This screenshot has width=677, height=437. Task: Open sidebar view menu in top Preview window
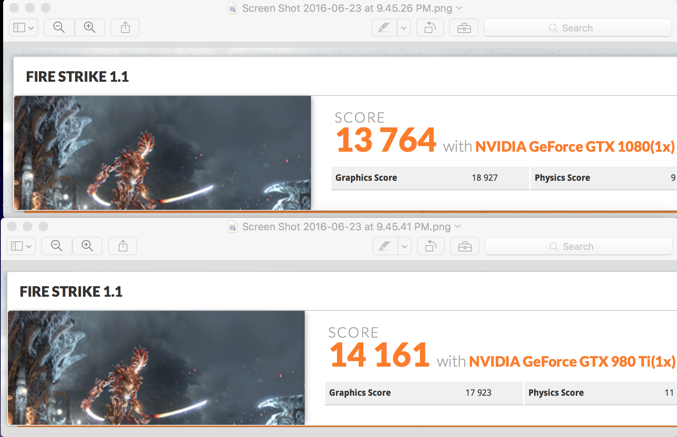[24, 28]
